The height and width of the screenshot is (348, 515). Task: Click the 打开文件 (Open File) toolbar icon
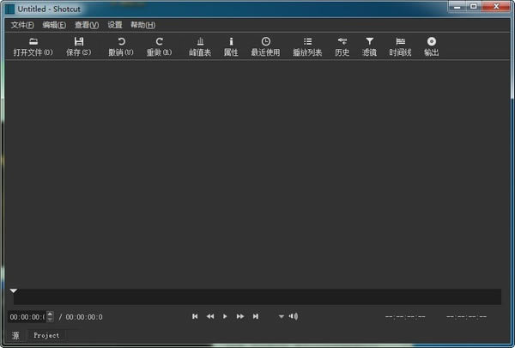[x=33, y=46]
